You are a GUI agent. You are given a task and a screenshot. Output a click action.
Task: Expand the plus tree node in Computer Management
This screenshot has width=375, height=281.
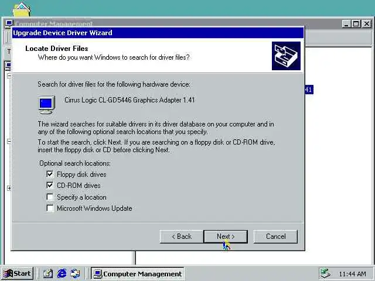9,188
